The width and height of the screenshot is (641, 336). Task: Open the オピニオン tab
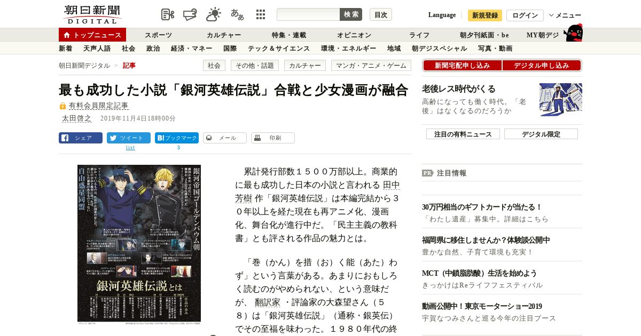click(354, 35)
